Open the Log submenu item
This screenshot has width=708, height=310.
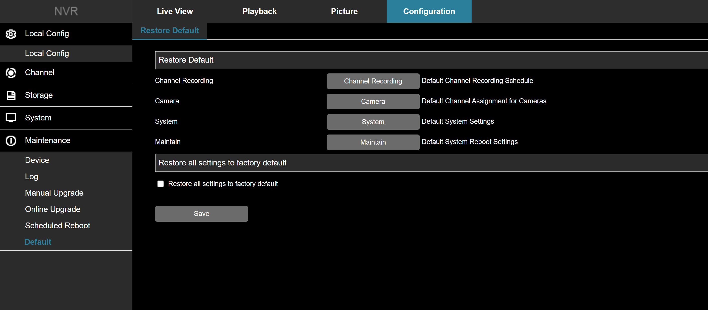(x=32, y=176)
